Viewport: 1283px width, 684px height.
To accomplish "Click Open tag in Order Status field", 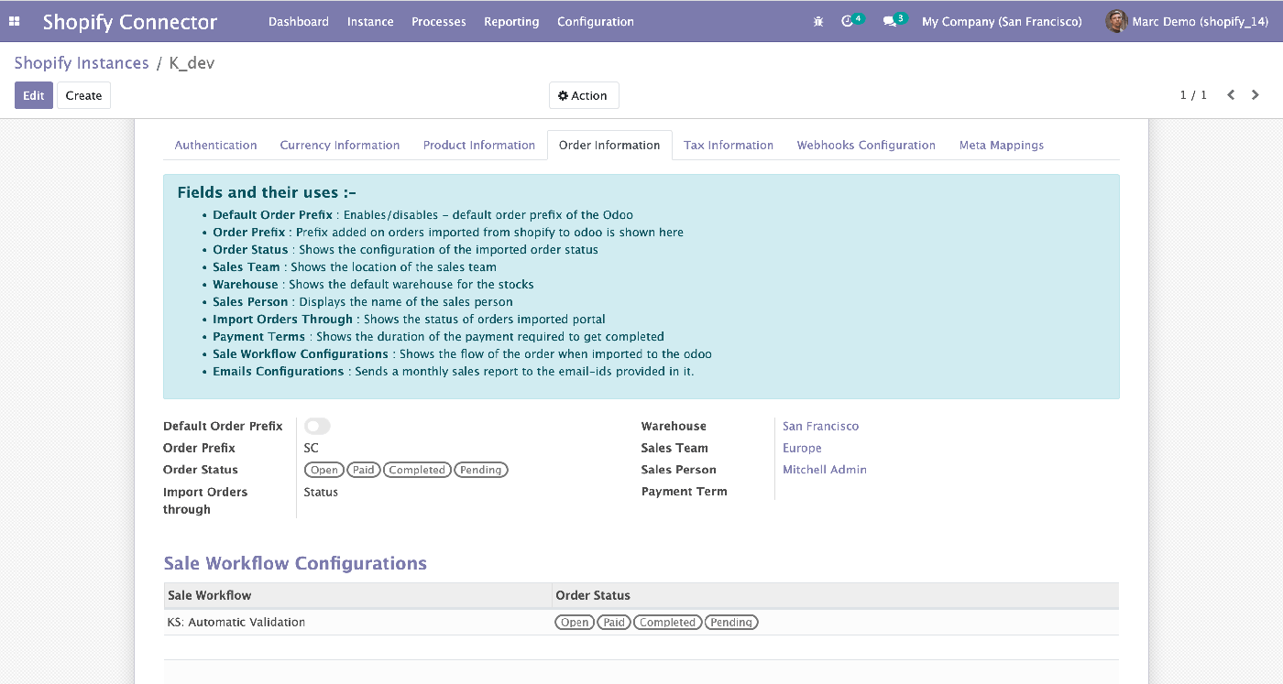I will [324, 470].
